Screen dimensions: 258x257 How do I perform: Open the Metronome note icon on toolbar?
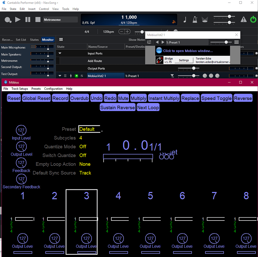[185, 19]
